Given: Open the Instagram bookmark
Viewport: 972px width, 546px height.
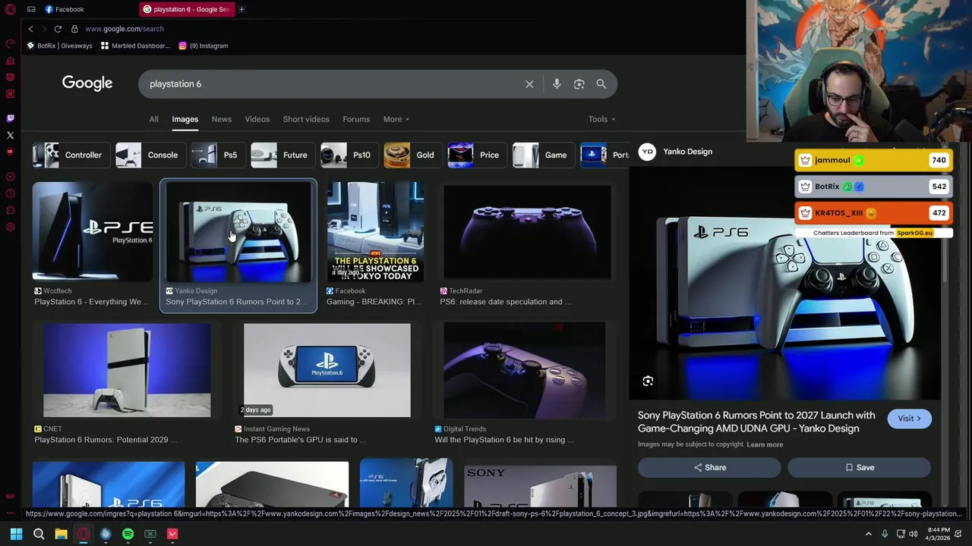Looking at the screenshot, I should click(203, 45).
